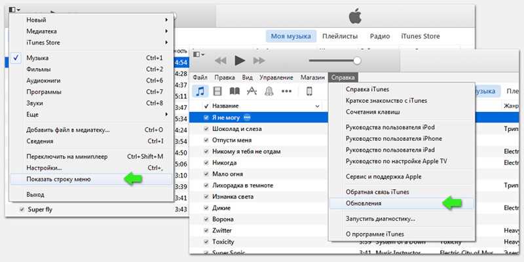Viewport: 524px width, 262px height.
Task: Open the Вид menu
Action: point(248,77)
